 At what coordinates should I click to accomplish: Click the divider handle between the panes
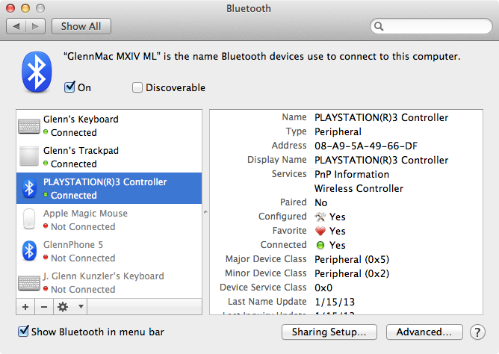point(205,213)
